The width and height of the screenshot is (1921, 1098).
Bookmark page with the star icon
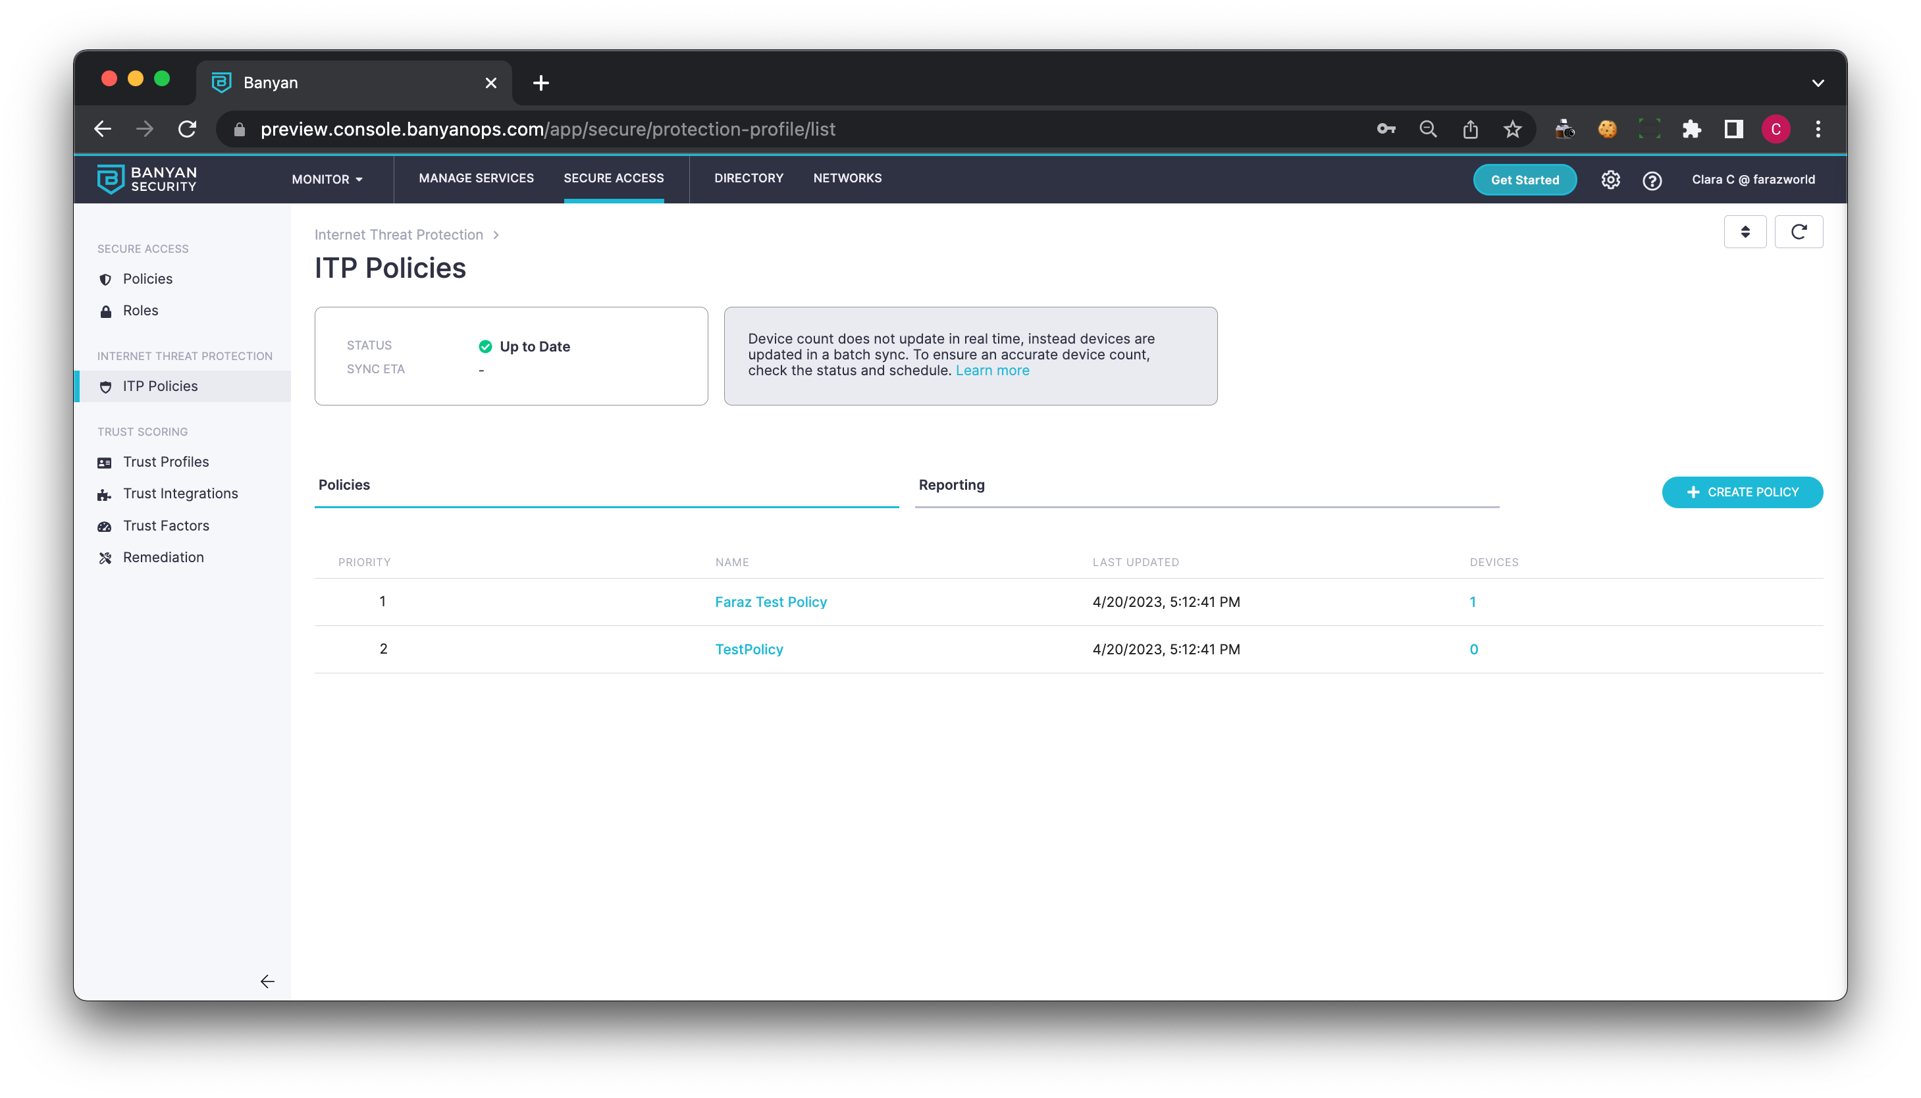pyautogui.click(x=1512, y=129)
